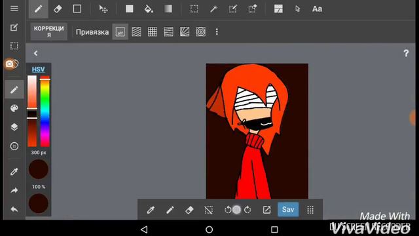Image resolution: width=419 pixels, height=236 pixels.
Task: Select the Eraser tool in top toolbar
Action: (58, 9)
